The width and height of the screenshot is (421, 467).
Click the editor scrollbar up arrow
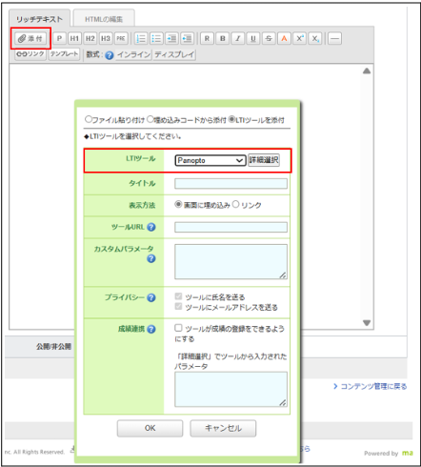367,71
